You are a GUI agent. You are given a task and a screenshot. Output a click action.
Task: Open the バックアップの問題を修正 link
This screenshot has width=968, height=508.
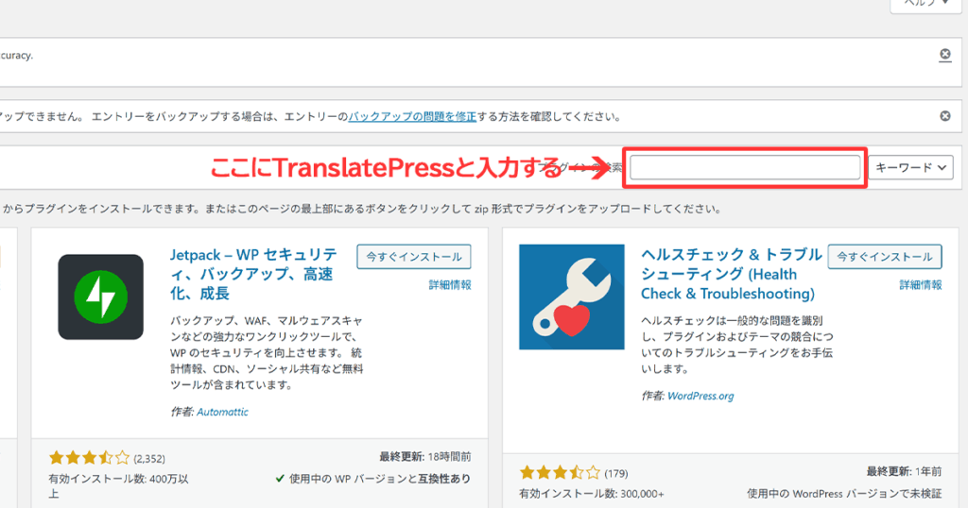click(411, 117)
